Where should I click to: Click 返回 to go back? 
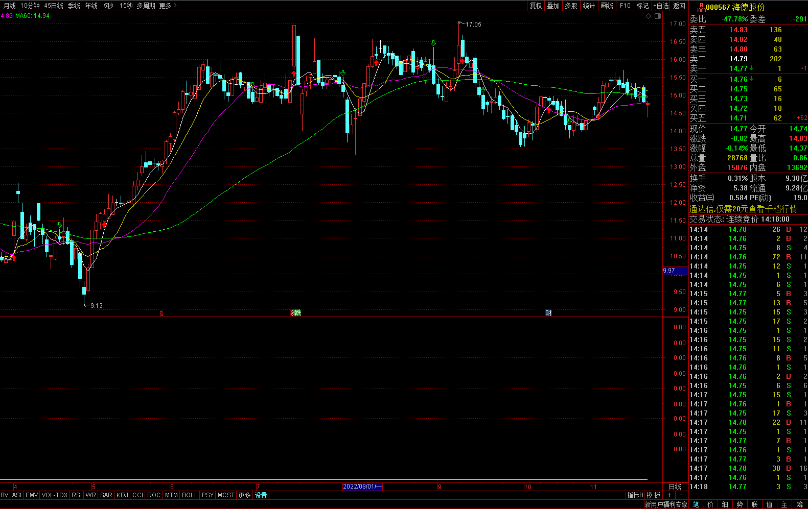tap(679, 6)
